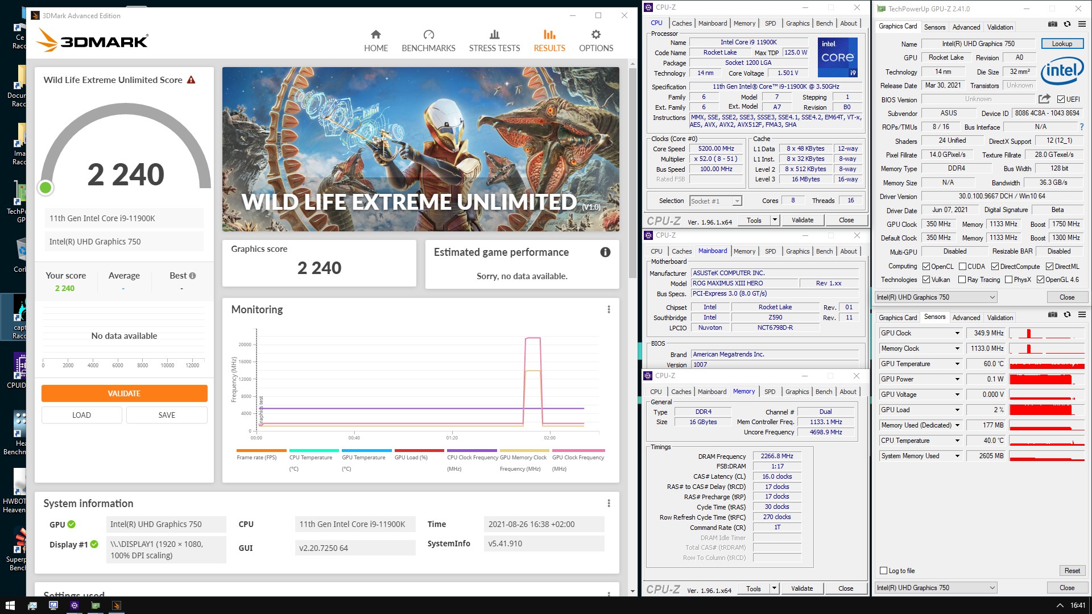
Task: Open the STRESS TESTS section
Action: (x=494, y=41)
